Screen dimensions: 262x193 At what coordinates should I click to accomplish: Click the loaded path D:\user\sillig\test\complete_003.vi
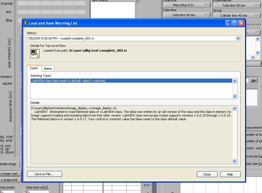coord(98,51)
